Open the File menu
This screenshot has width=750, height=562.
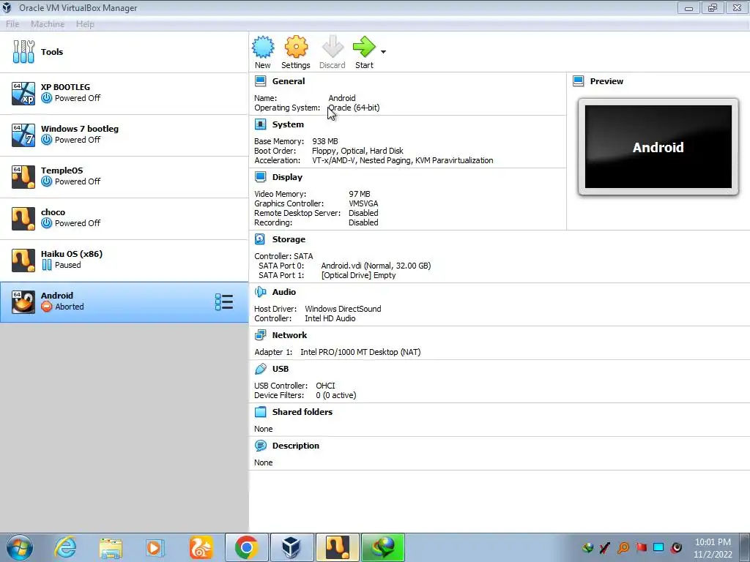[x=12, y=24]
